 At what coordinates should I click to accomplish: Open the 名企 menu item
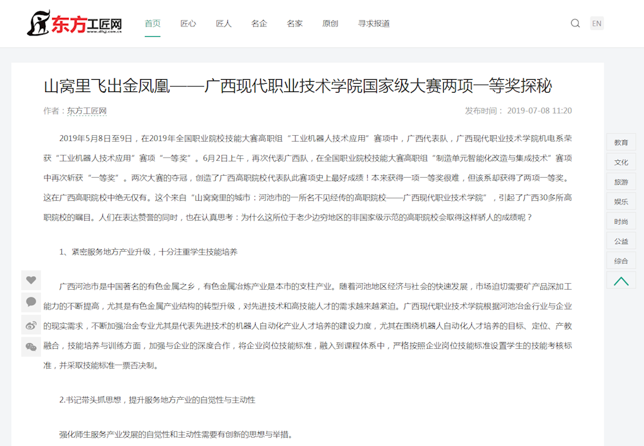click(x=259, y=24)
